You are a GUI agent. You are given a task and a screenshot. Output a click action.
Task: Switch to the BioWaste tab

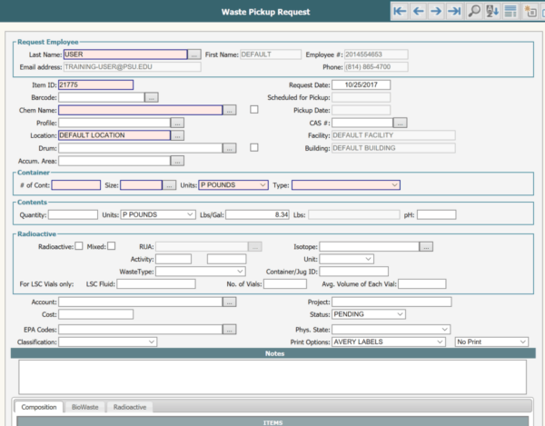tap(86, 408)
